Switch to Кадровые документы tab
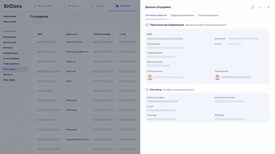Screen dimensions: 275x154 (183, 15)
